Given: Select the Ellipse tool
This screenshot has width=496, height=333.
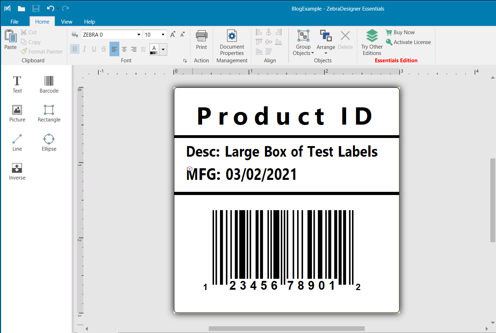Looking at the screenshot, I should click(x=49, y=143).
